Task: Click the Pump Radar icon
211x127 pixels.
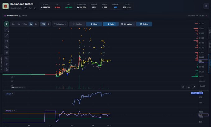Action: point(5,16)
